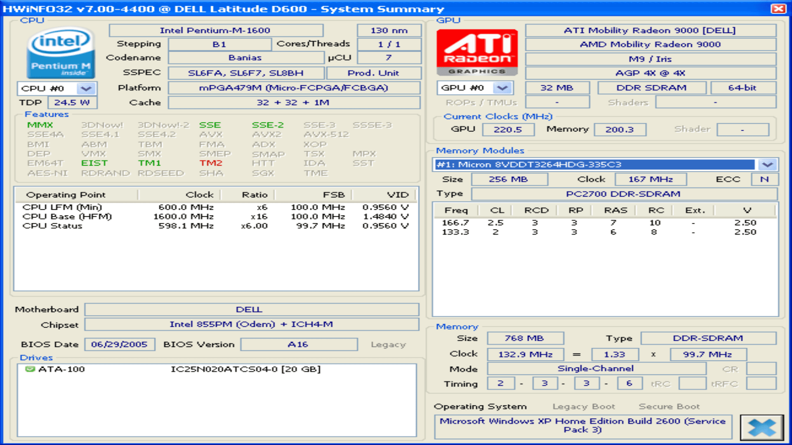Click the 64-bit bus width field
The image size is (792, 445).
[743, 88]
